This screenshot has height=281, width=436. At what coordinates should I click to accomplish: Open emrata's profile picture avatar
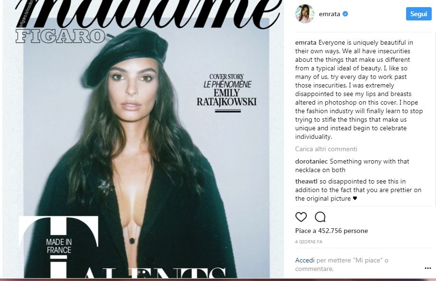[x=305, y=14]
